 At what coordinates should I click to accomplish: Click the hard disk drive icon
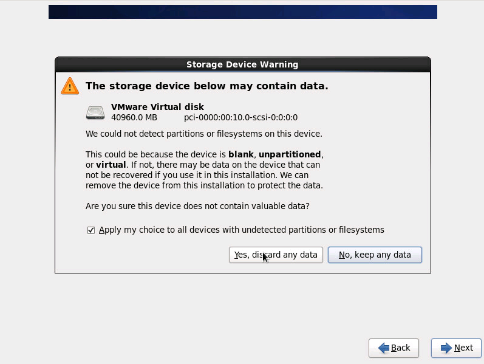click(95, 112)
